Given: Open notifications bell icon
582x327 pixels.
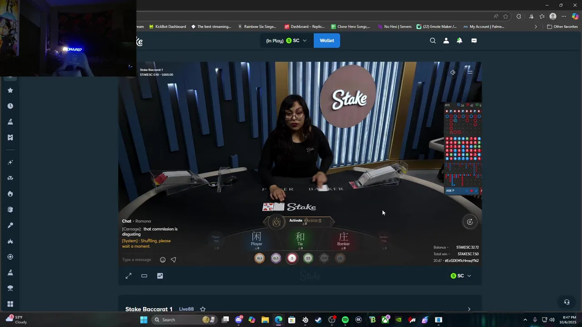Looking at the screenshot, I should tap(459, 40).
